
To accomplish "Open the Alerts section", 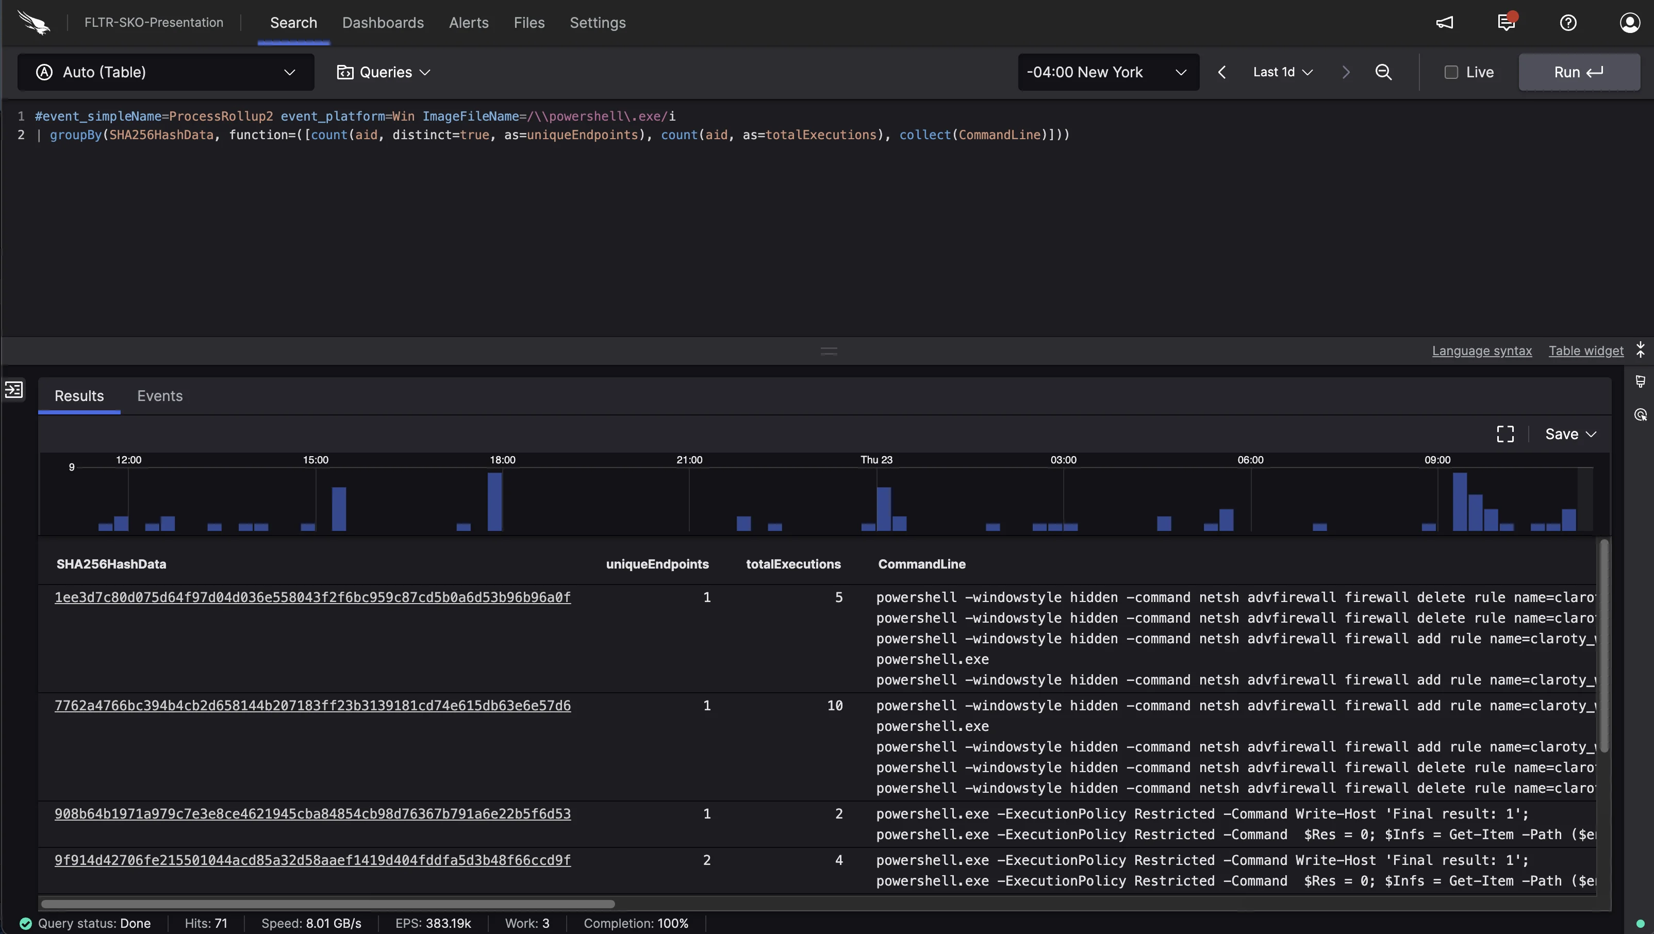I will pos(469,23).
